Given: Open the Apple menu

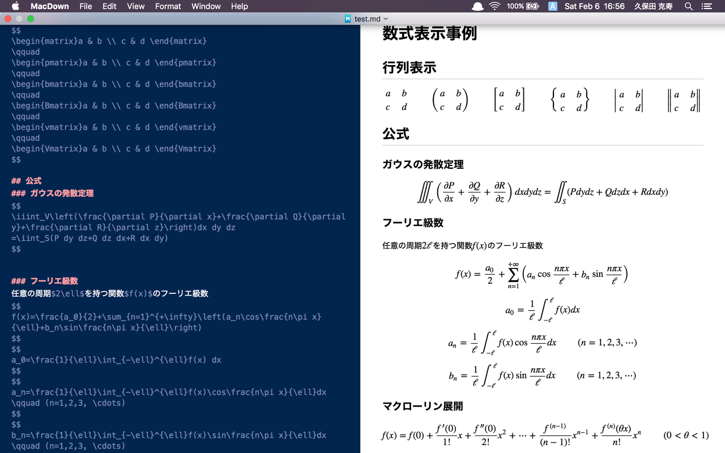Looking at the screenshot, I should click(15, 6).
